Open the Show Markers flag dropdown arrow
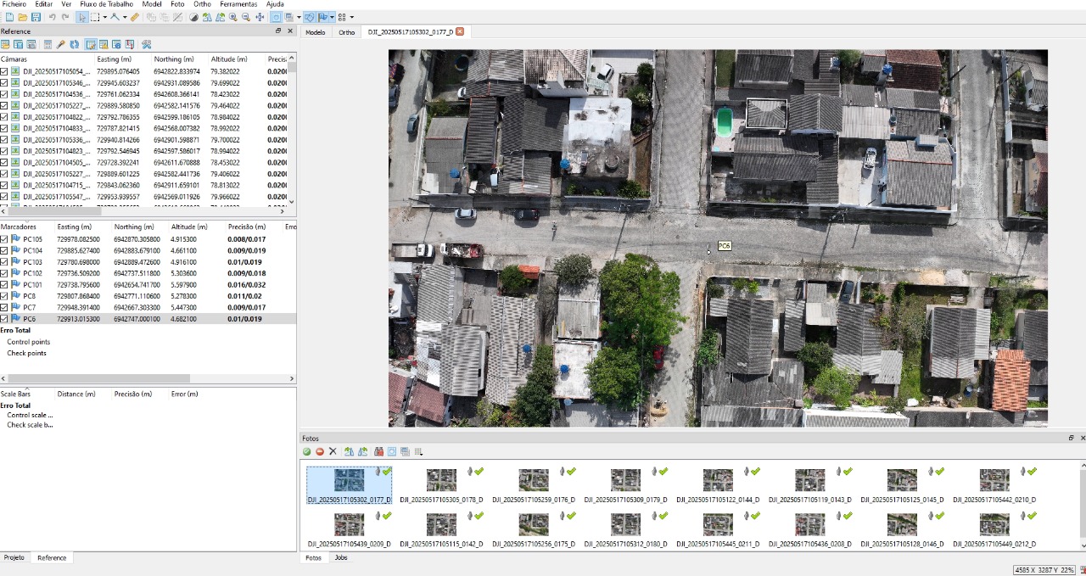 coord(332,17)
